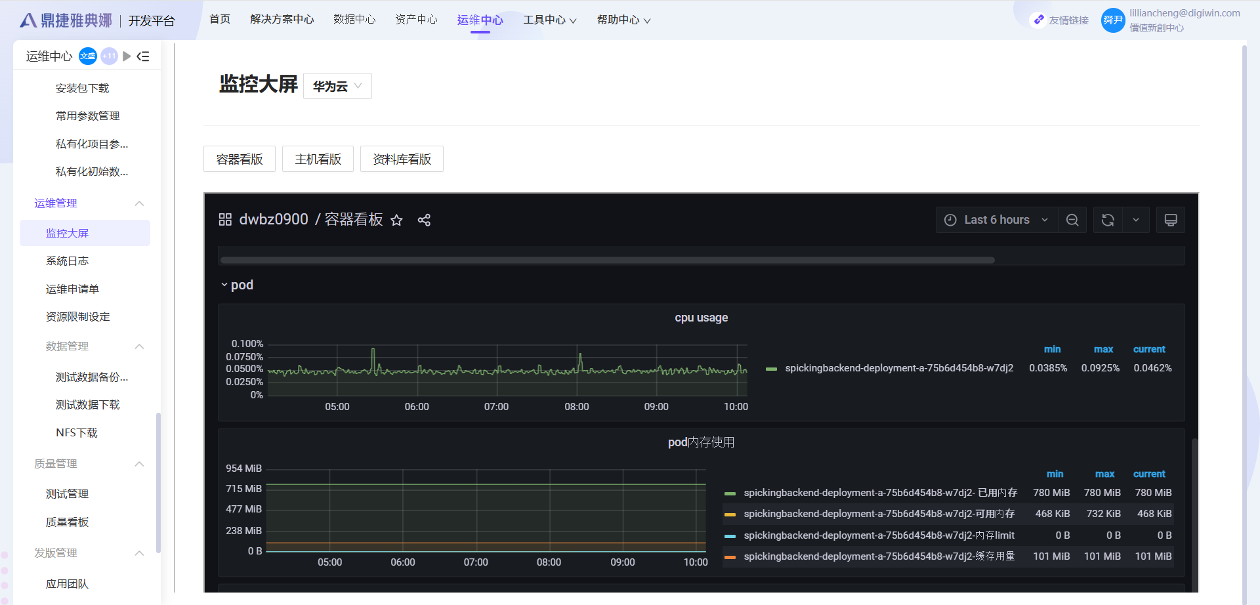Open the 华为云 cloud provider dropdown
1260x605 pixels.
pos(337,86)
